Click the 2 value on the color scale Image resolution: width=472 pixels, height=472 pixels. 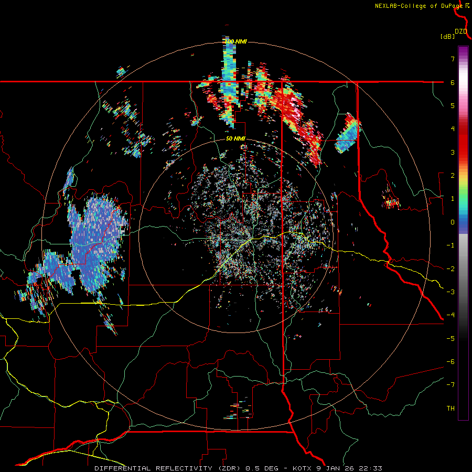[x=453, y=176]
